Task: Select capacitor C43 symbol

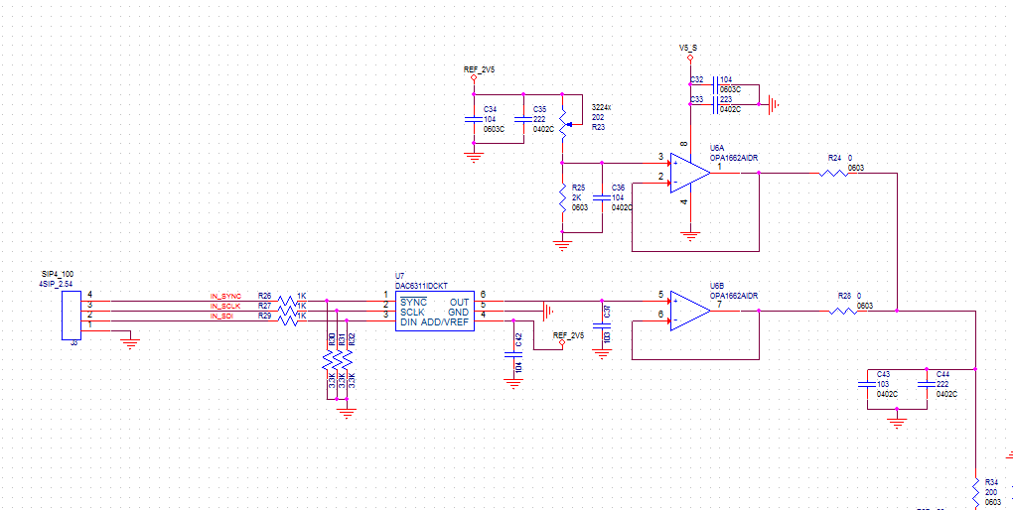Action: pyautogui.click(x=867, y=384)
